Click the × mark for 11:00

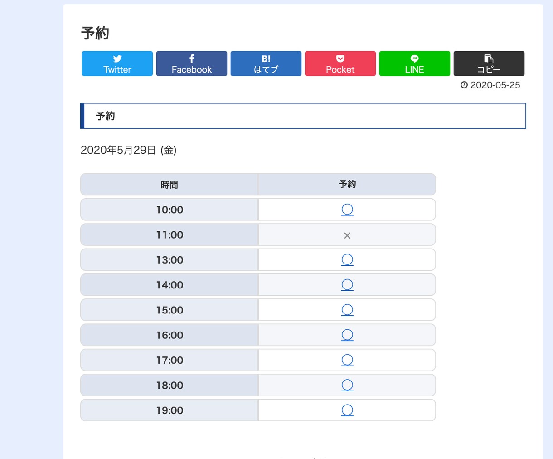point(347,235)
